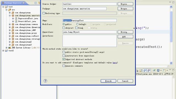Click the com.shengsiyuan.jdk5 package icon
This screenshot has width=176, height=99.
(x=13, y=30)
